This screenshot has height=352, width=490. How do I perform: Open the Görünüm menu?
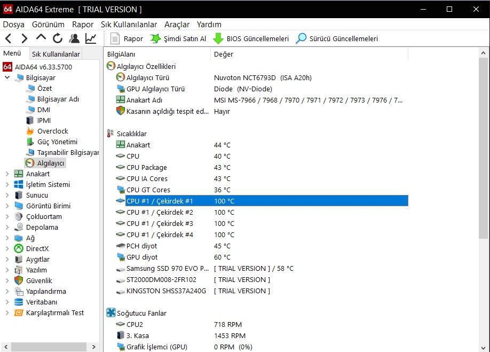coord(48,25)
